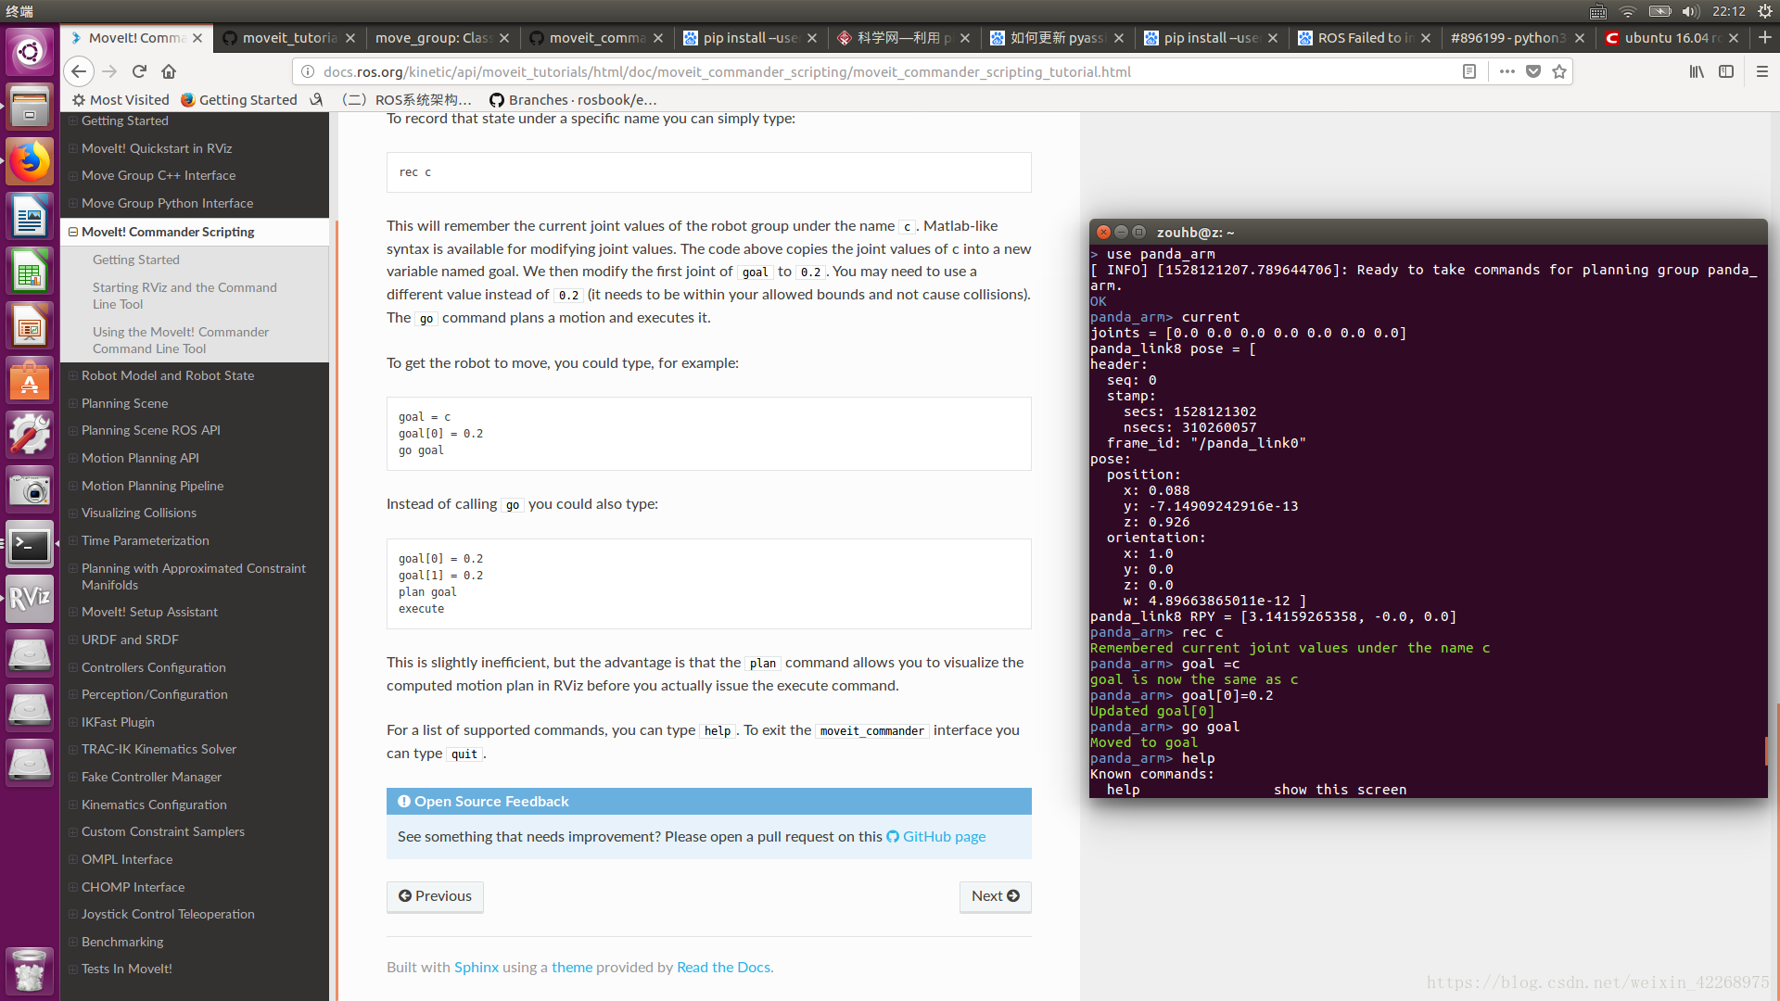Expand the Move Group Python Interface section
Viewport: 1780px width, 1001px height.
tap(73, 203)
